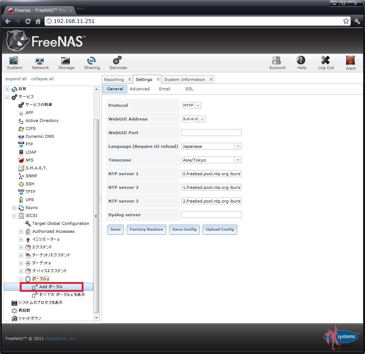Screen dimensions: 365x354
Task: Click 再起動 reboot item
Action: pyautogui.click(x=24, y=310)
